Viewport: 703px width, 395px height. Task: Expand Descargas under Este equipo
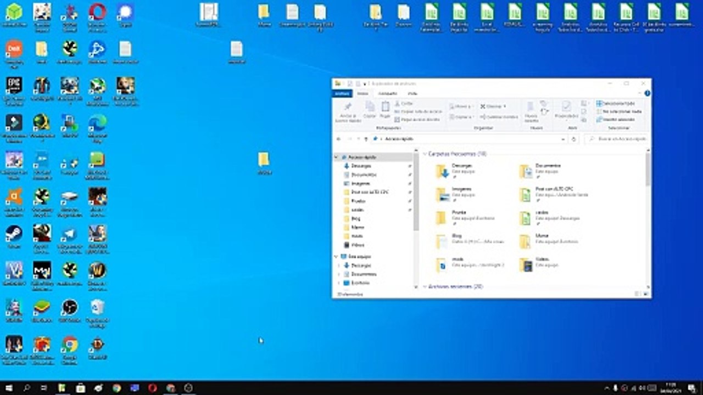[x=339, y=266]
